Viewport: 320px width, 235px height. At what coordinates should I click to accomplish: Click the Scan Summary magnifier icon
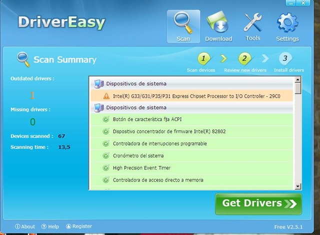(23, 59)
